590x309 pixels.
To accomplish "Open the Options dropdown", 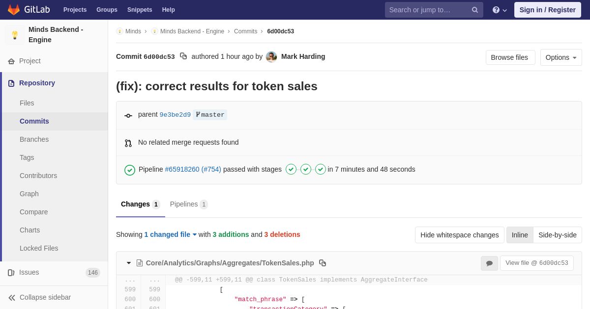I will pos(560,57).
